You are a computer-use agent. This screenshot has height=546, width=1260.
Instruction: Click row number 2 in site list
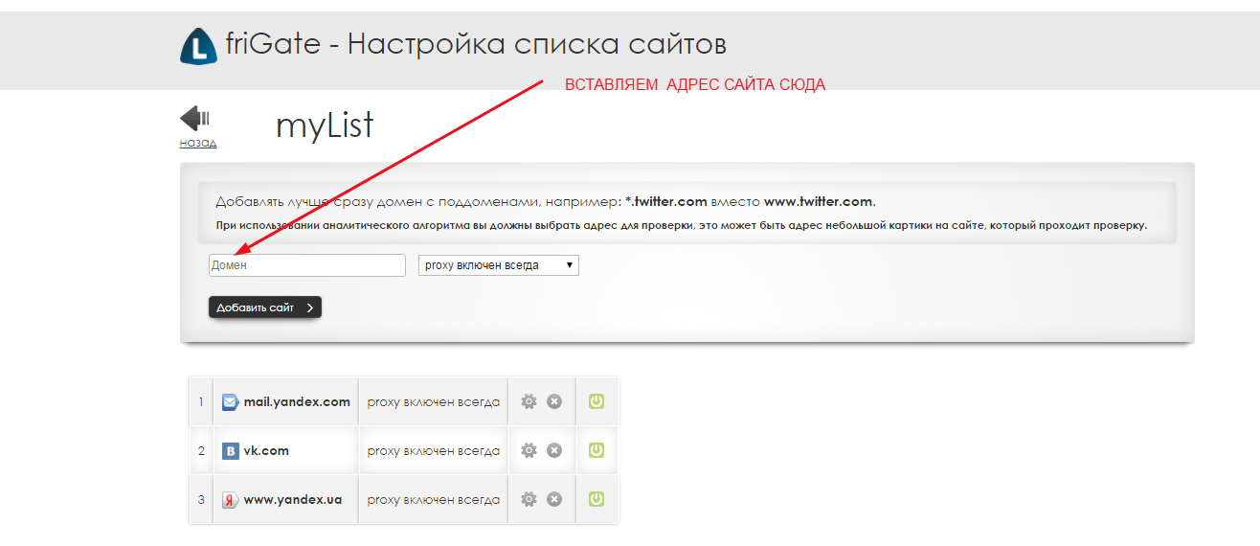tap(201, 451)
